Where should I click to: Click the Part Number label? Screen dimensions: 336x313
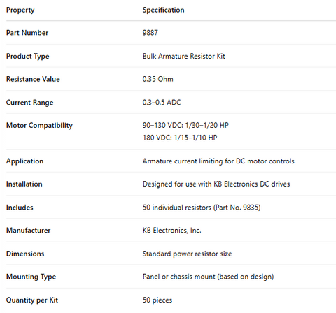(27, 33)
